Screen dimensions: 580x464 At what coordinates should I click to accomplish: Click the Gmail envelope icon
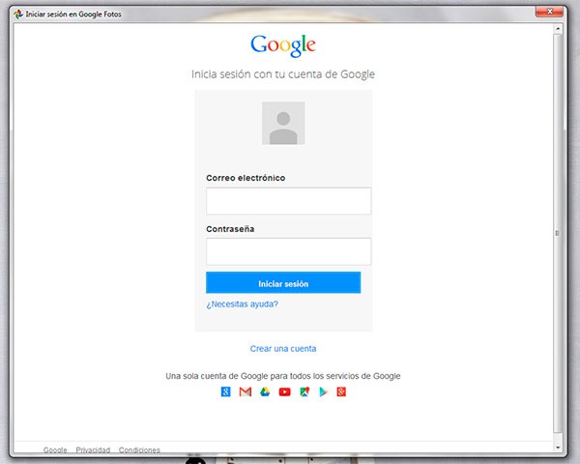click(246, 391)
